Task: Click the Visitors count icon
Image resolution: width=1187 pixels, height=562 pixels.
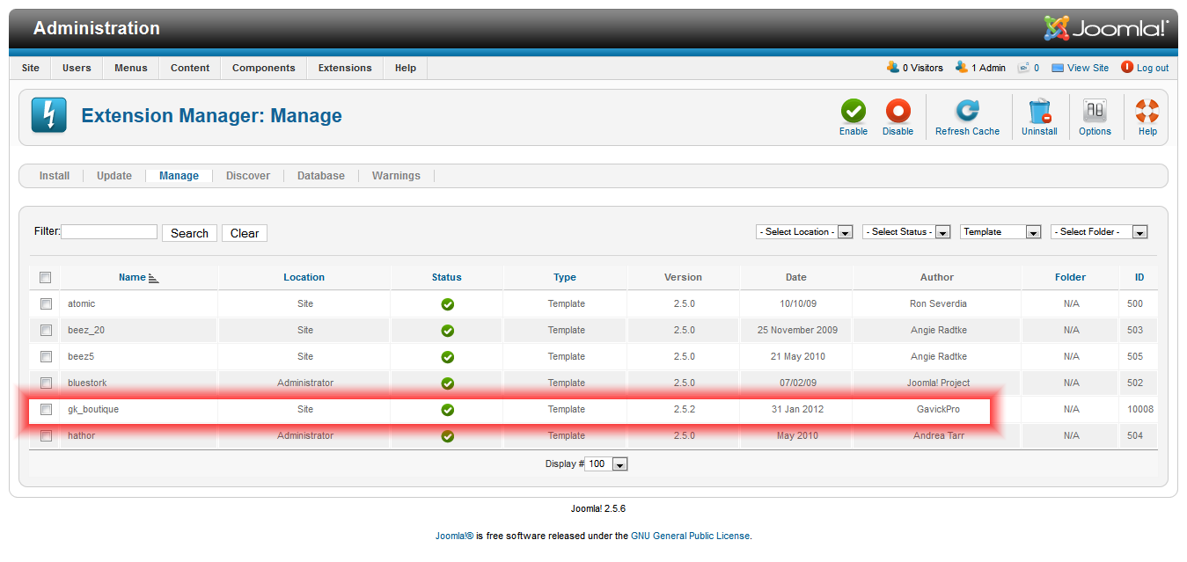Action: 893,67
